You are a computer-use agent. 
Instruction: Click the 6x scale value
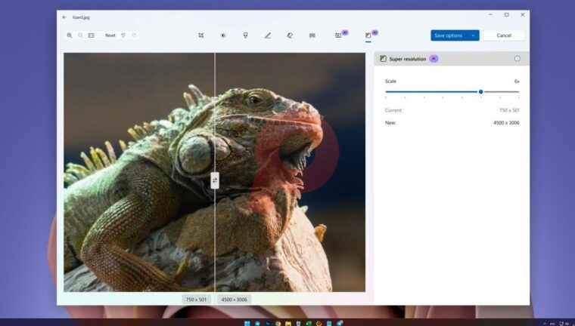point(517,81)
